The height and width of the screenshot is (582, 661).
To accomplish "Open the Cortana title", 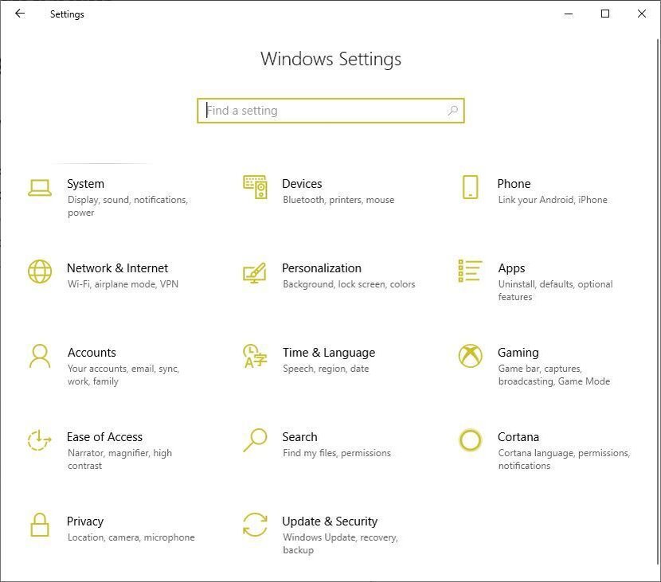I will 518,436.
